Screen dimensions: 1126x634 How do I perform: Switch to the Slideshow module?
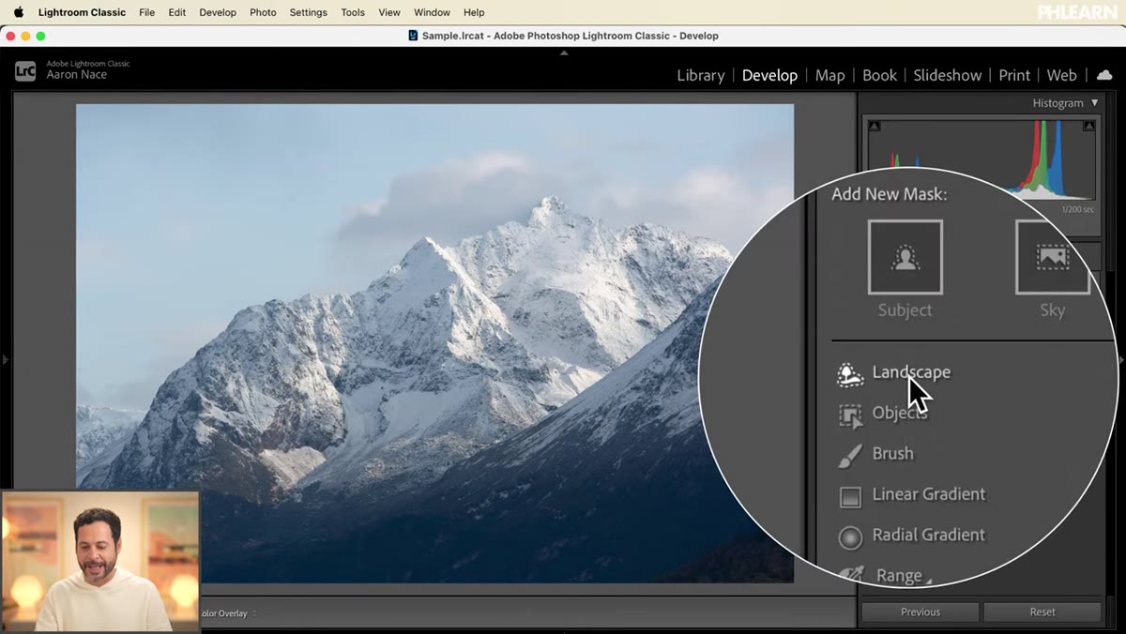947,75
